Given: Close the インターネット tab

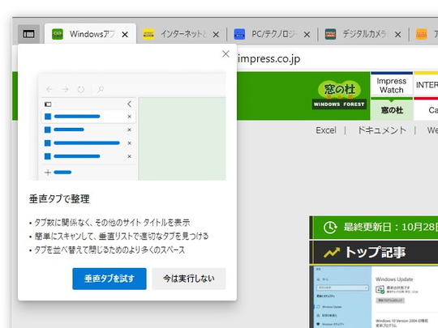Looking at the screenshot, I should click(216, 35).
